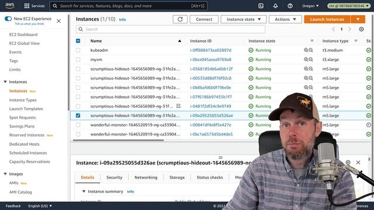Screen dimensions: 374x210
Task: Open Spot Requests in sidebar
Action: coord(22,117)
